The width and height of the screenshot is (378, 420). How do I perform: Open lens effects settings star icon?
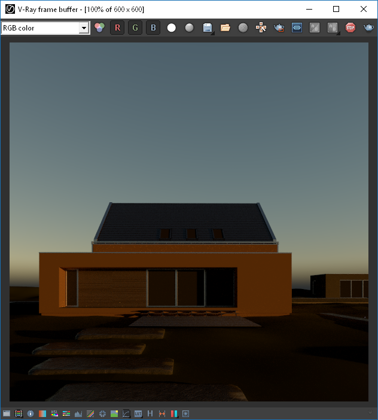click(x=185, y=413)
